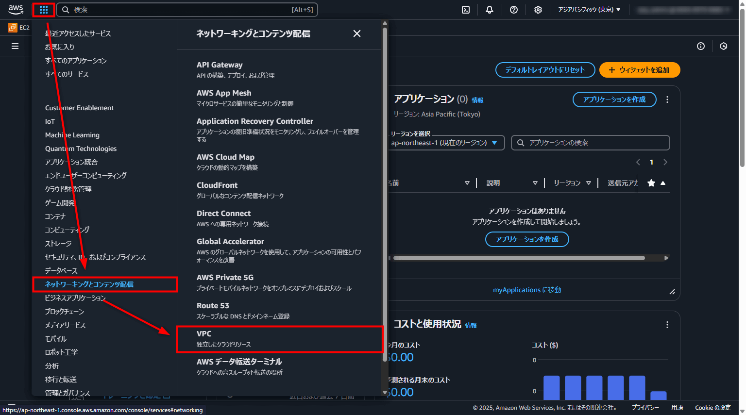This screenshot has width=746, height=415.
Task: Open the ap-northeast-1 region select dropdown
Action: (446, 143)
